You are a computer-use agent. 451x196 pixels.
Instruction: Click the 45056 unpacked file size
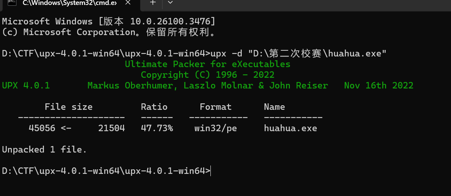(x=42, y=128)
